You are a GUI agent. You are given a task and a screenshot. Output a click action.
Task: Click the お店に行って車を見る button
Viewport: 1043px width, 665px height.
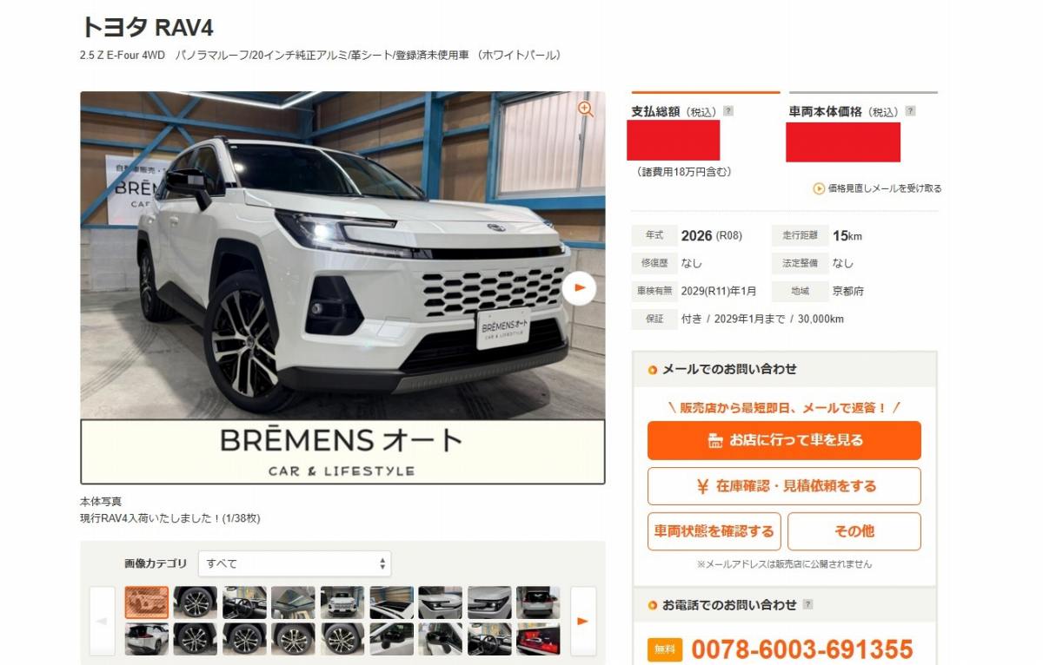coord(784,440)
